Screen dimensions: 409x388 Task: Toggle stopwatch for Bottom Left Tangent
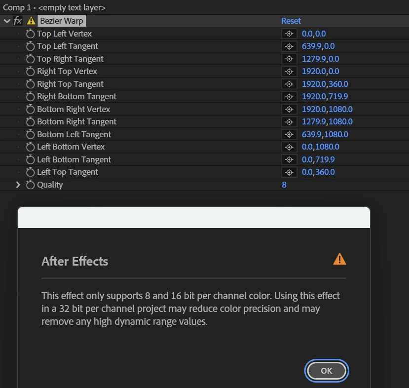click(30, 134)
